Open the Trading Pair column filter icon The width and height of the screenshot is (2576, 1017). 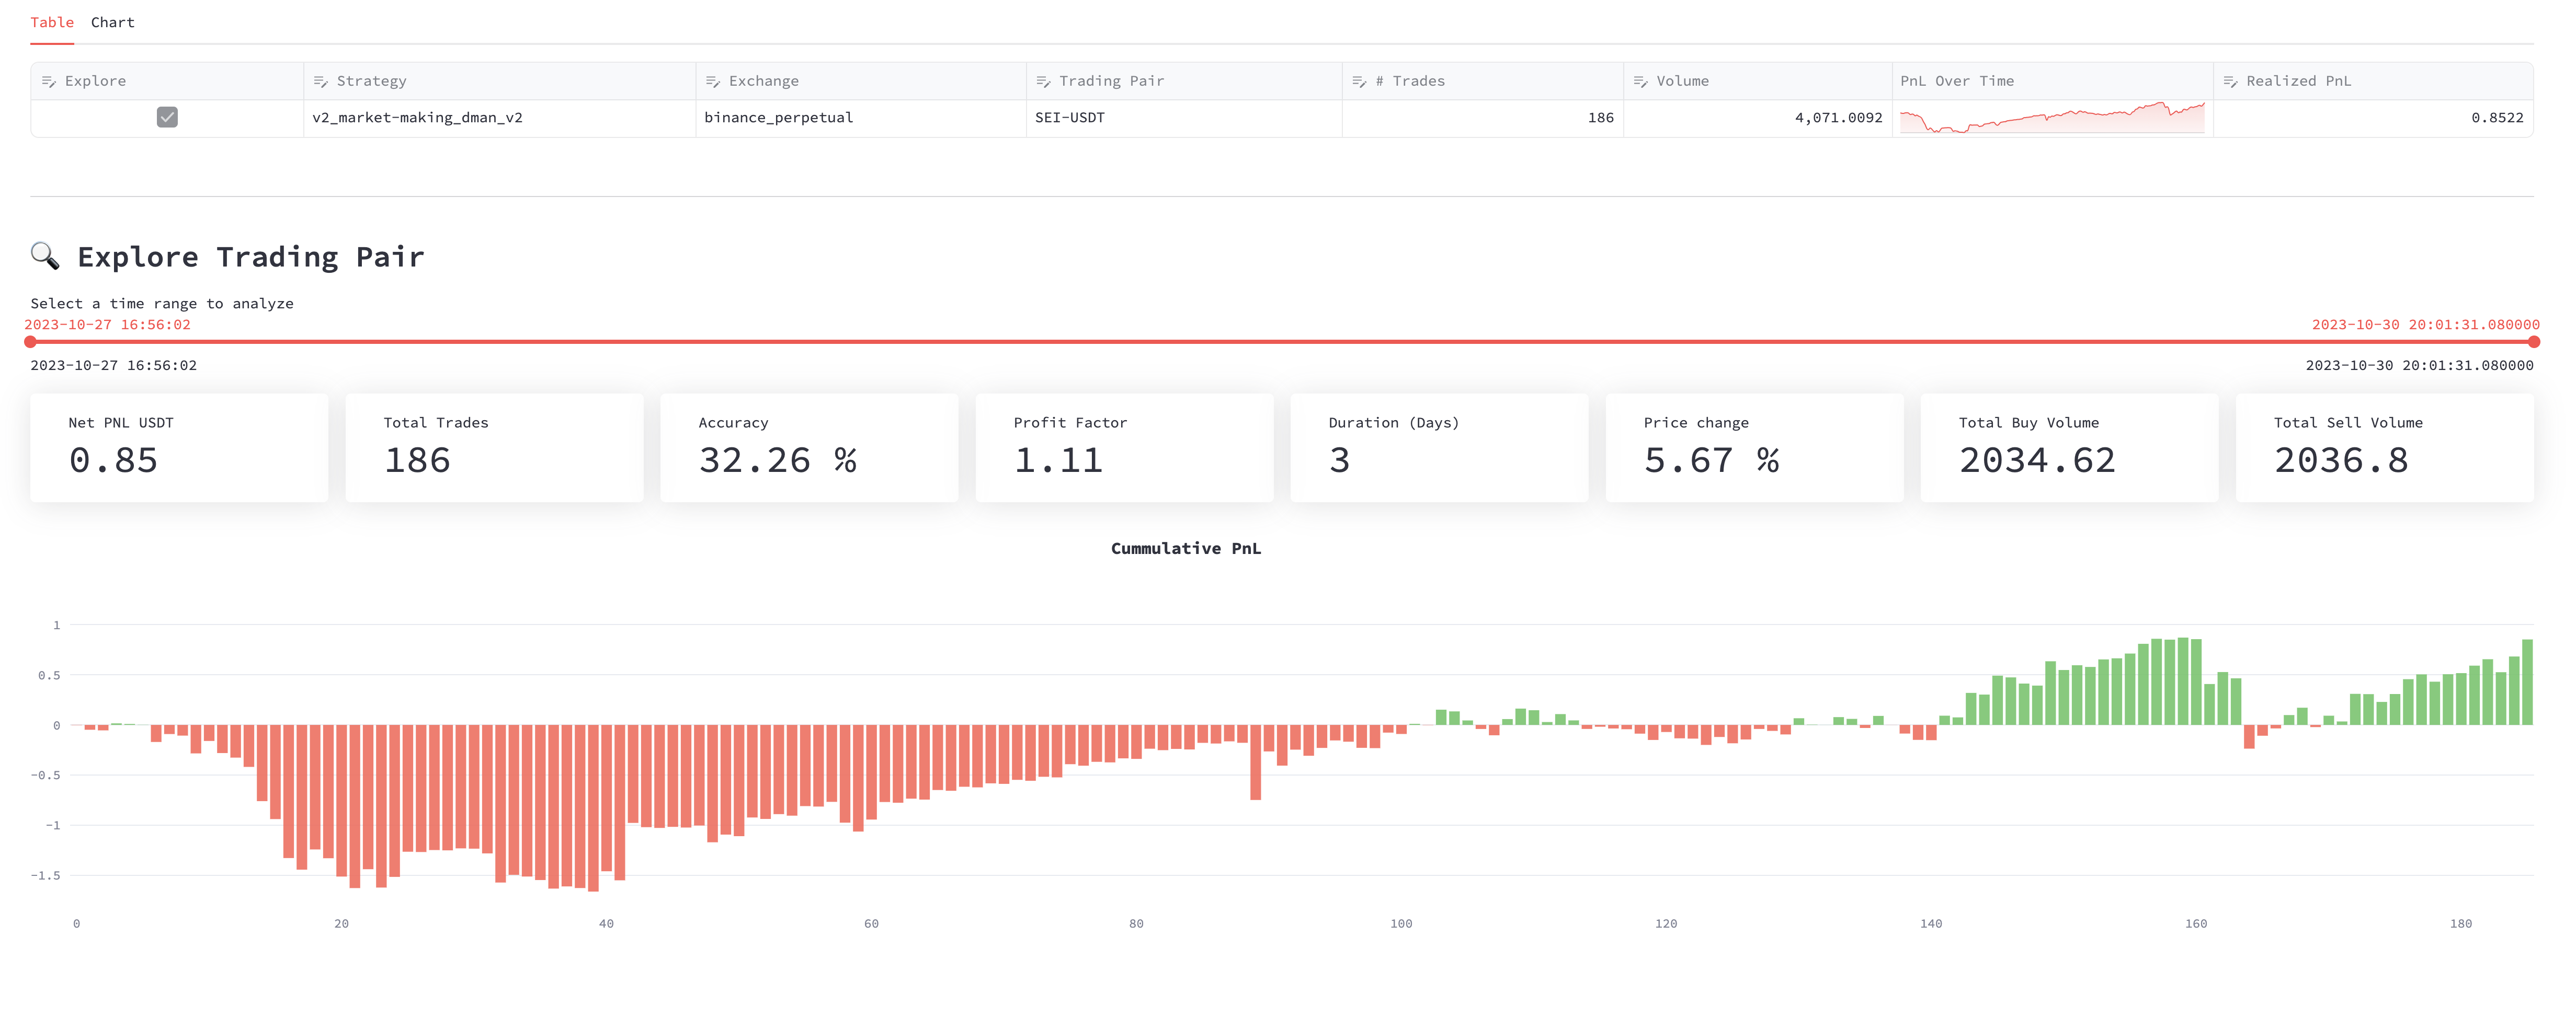(1042, 80)
